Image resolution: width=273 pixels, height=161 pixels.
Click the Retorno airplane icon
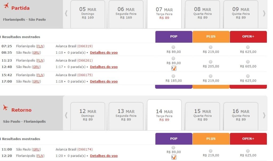pos(6,107)
